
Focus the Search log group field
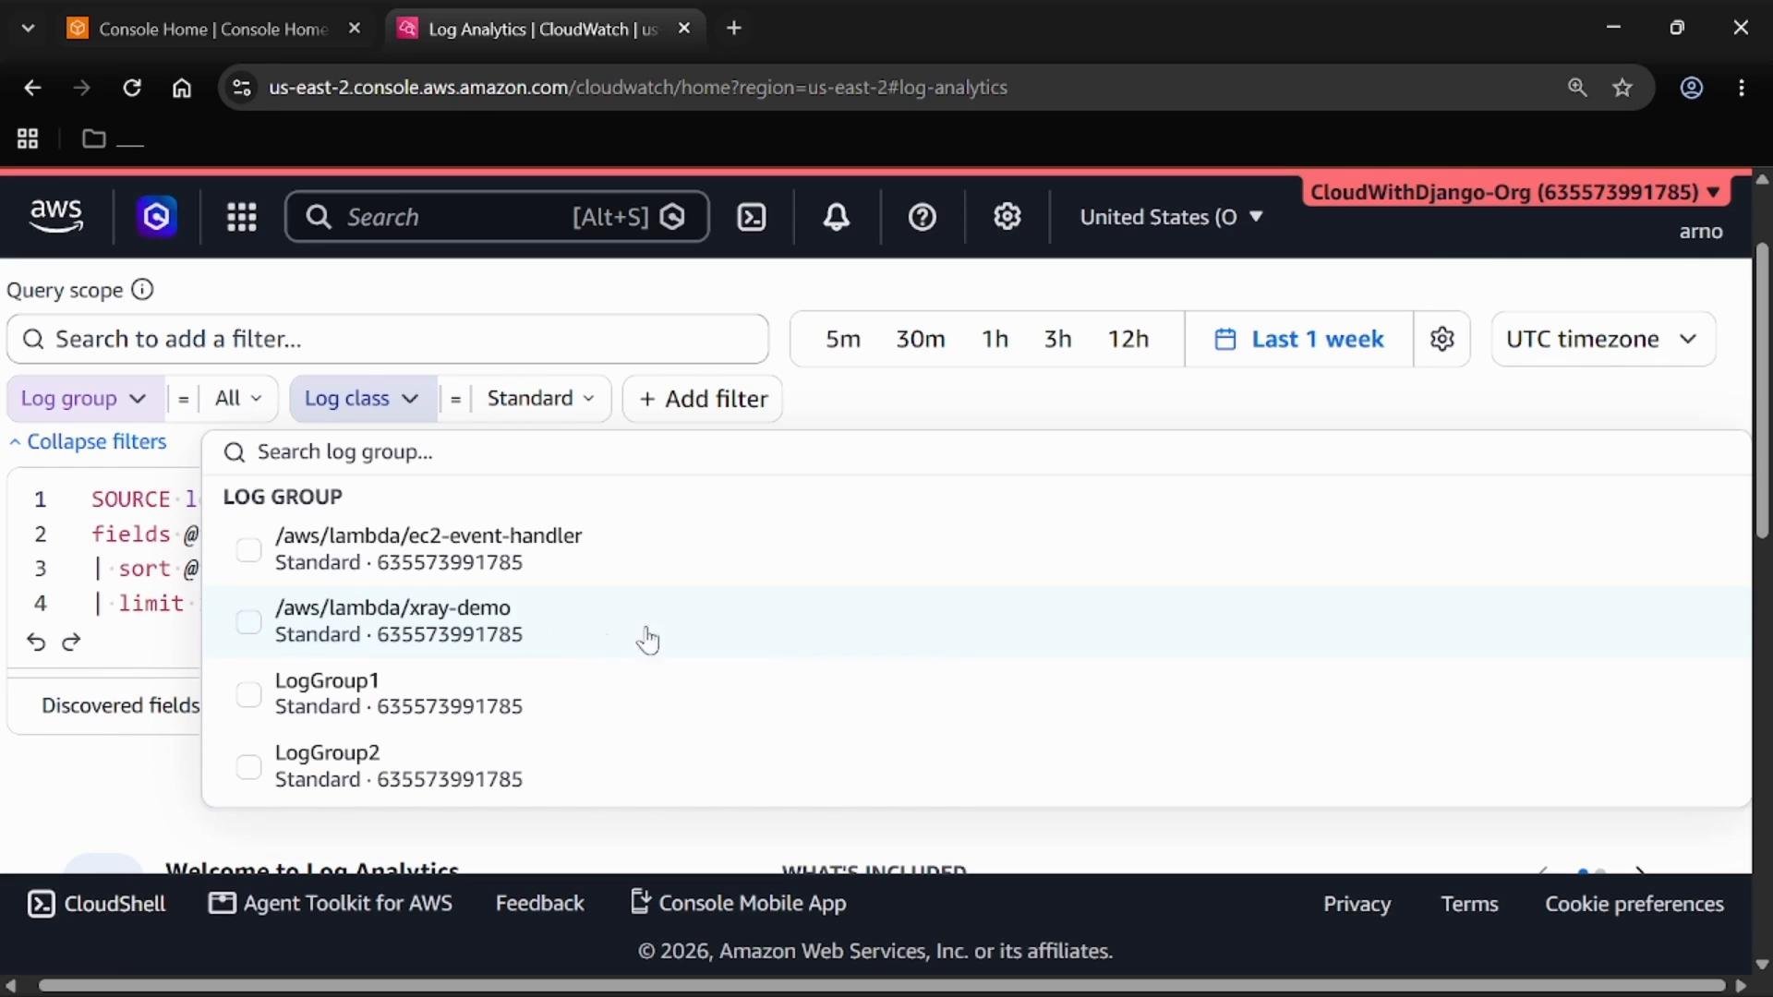[976, 452]
